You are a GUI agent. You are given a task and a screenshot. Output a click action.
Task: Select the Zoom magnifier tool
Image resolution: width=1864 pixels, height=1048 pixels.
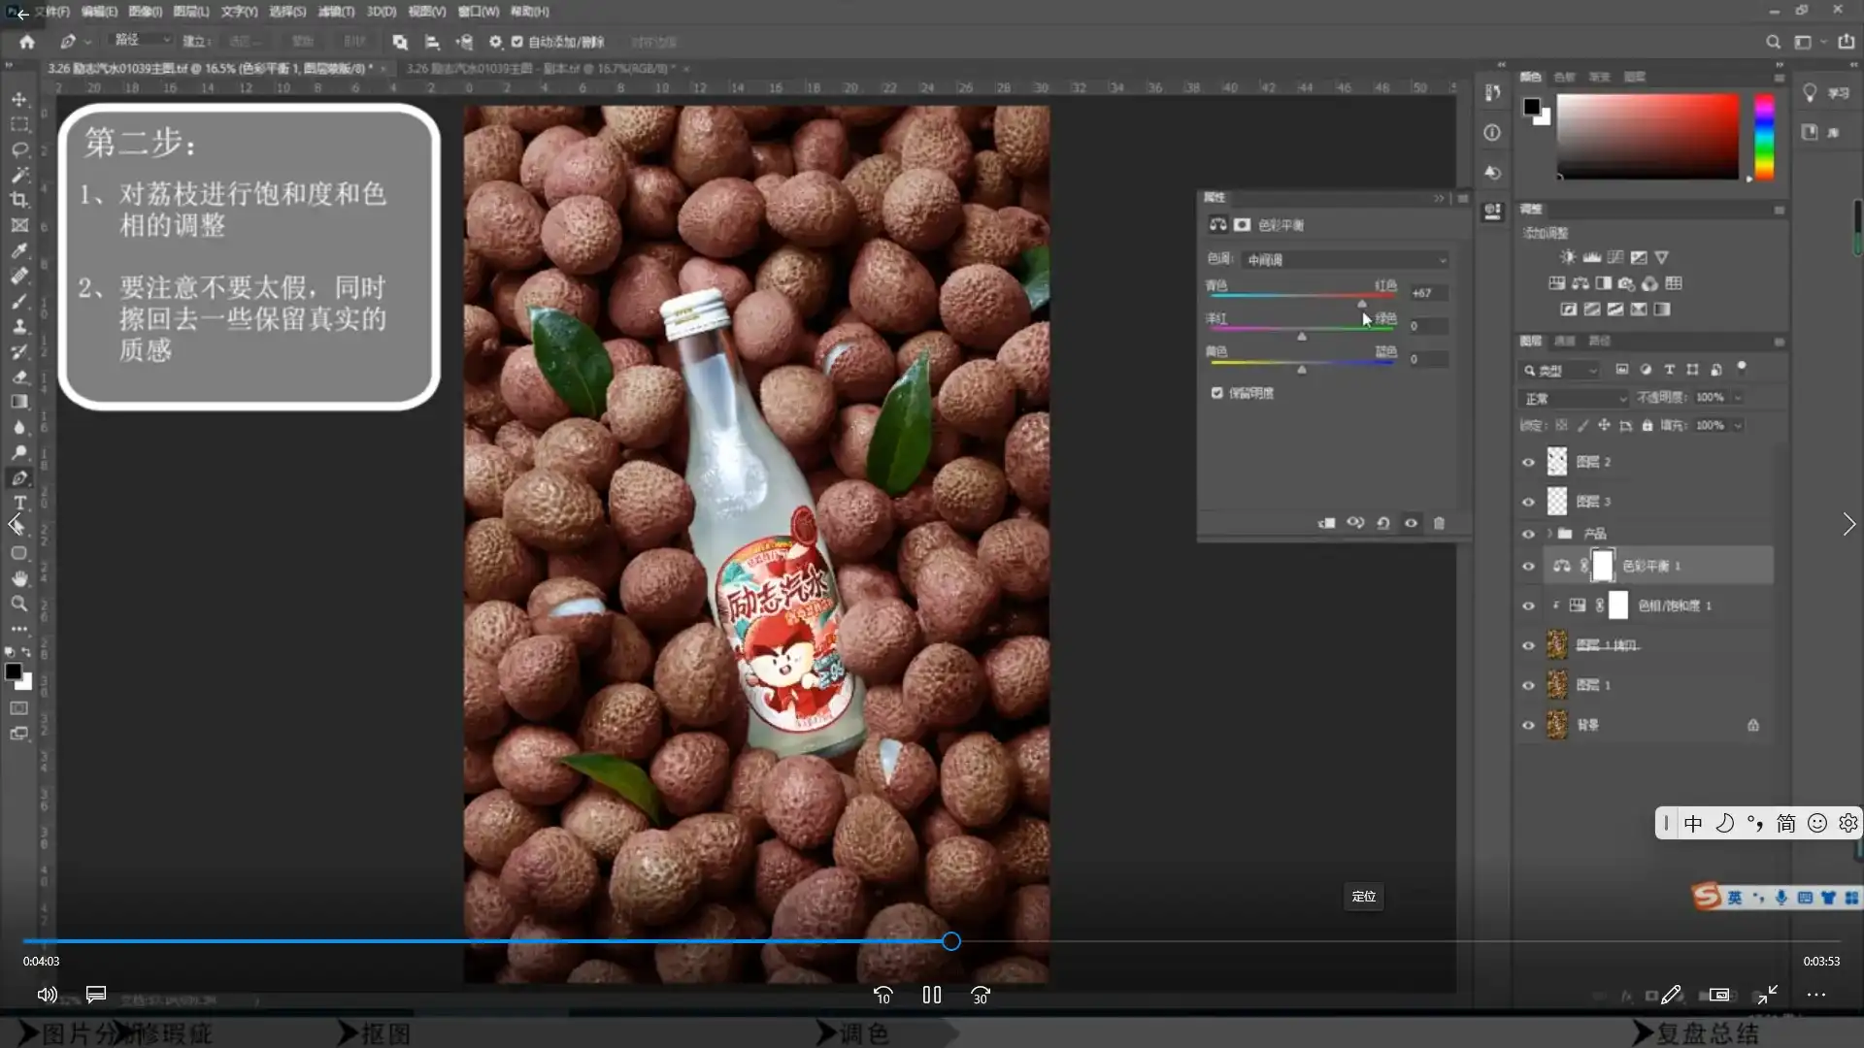coord(19,604)
